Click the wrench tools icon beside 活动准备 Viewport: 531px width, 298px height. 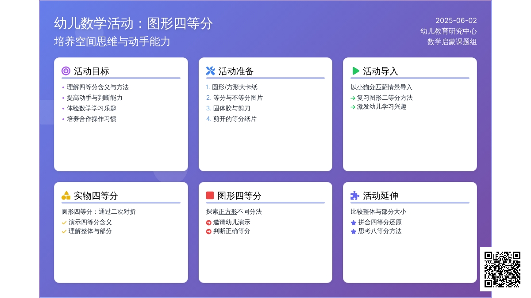pos(211,71)
